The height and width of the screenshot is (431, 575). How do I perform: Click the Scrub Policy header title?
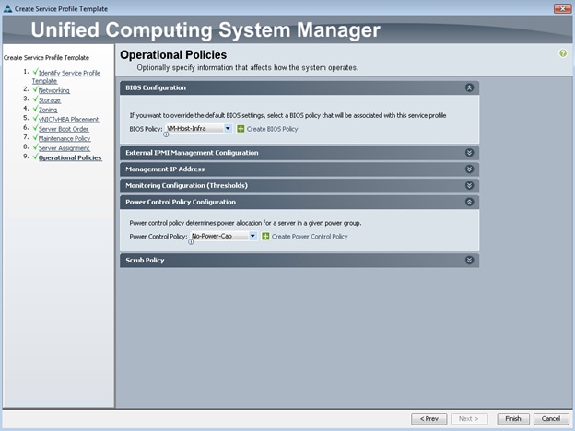(145, 261)
